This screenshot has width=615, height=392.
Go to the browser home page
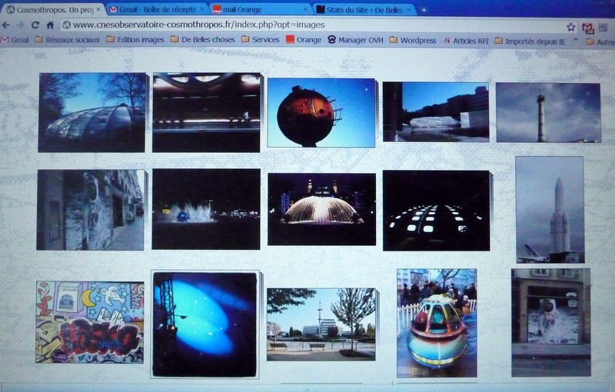[50, 25]
